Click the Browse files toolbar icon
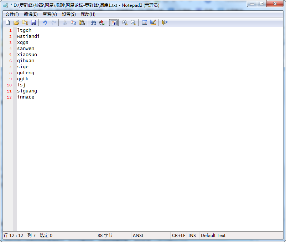The width and height of the screenshot is (286, 242). pyautogui.click(x=25, y=22)
